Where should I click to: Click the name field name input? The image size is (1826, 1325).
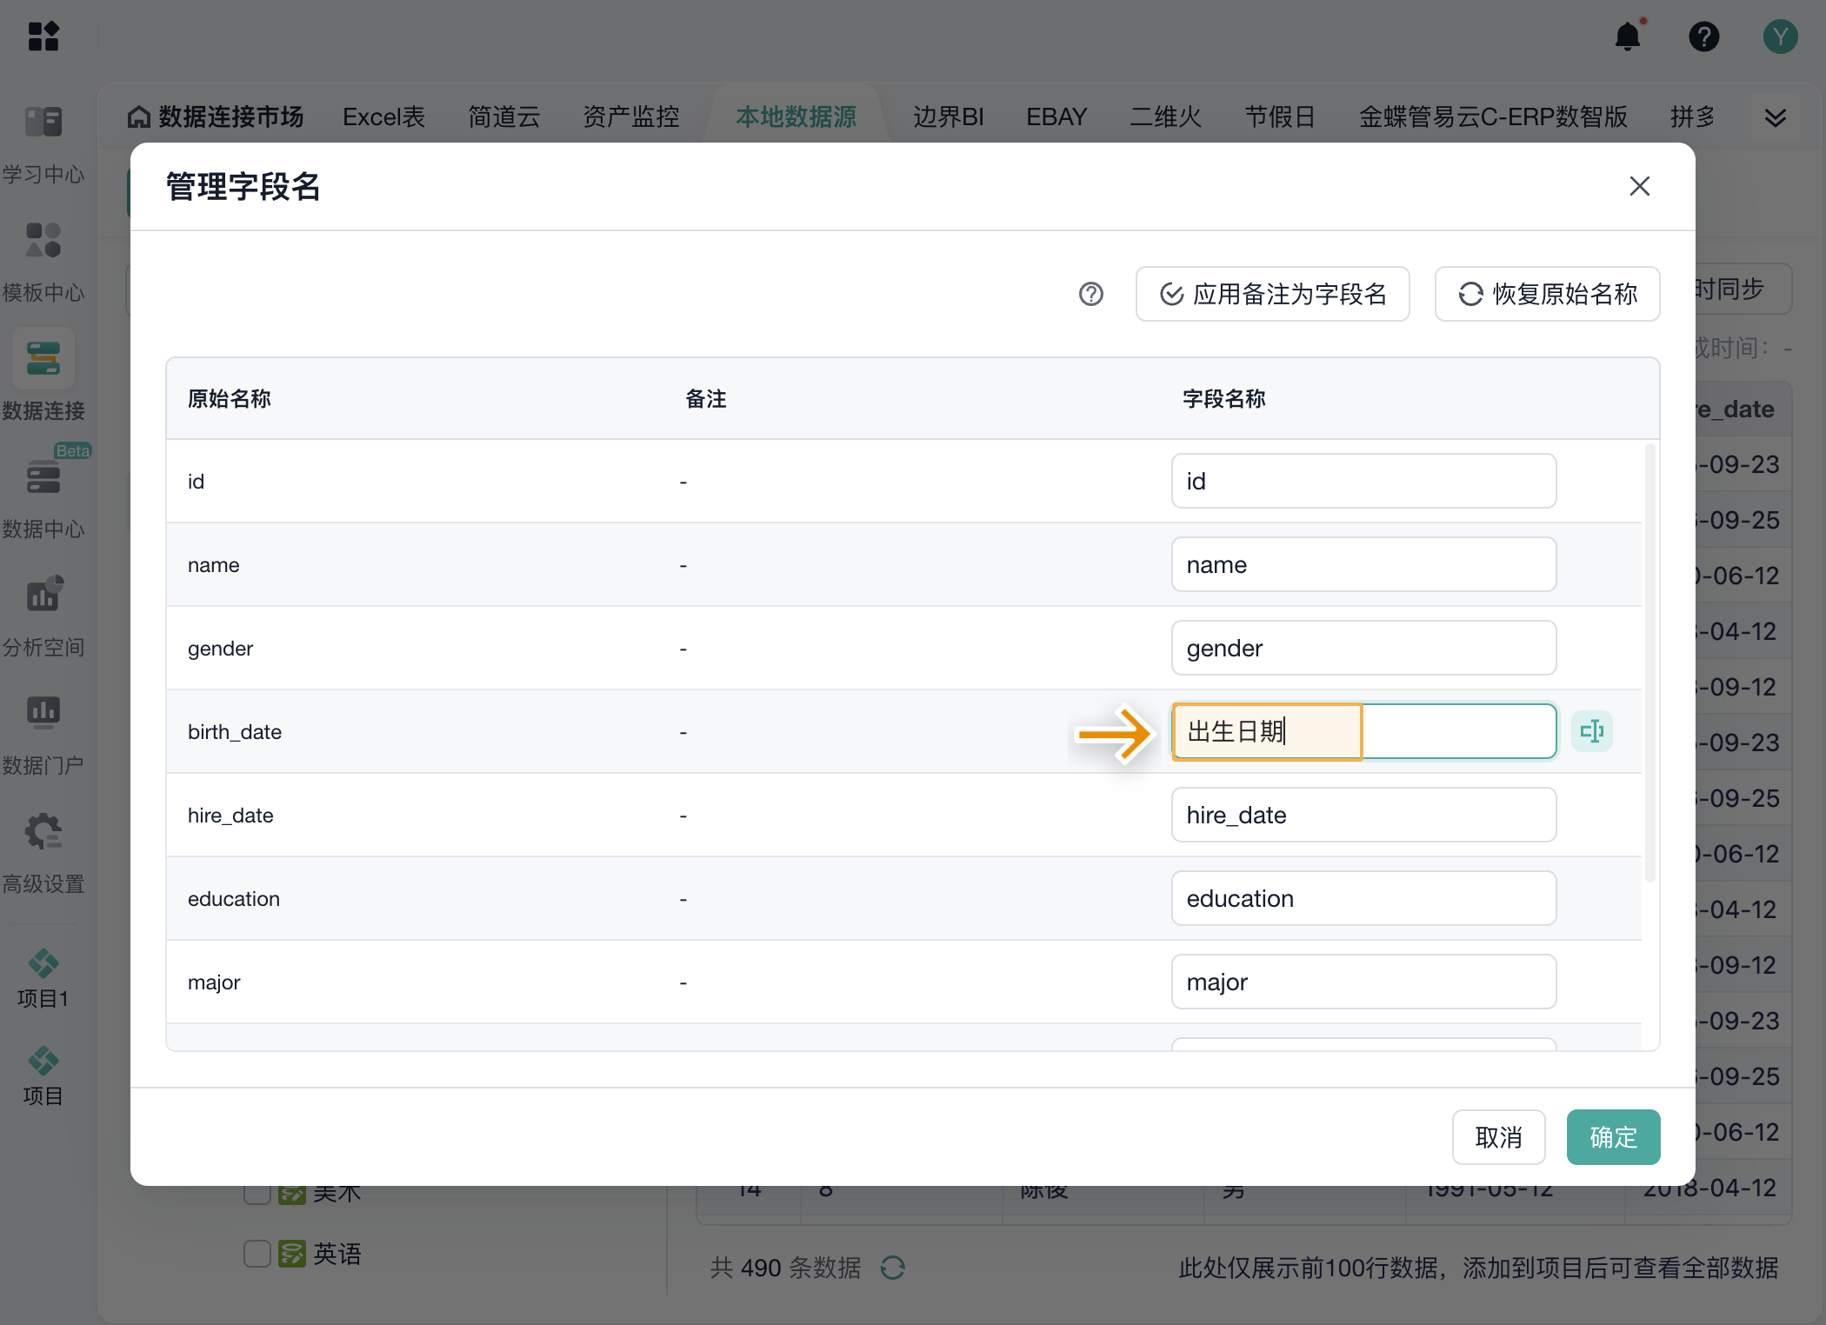(x=1364, y=564)
